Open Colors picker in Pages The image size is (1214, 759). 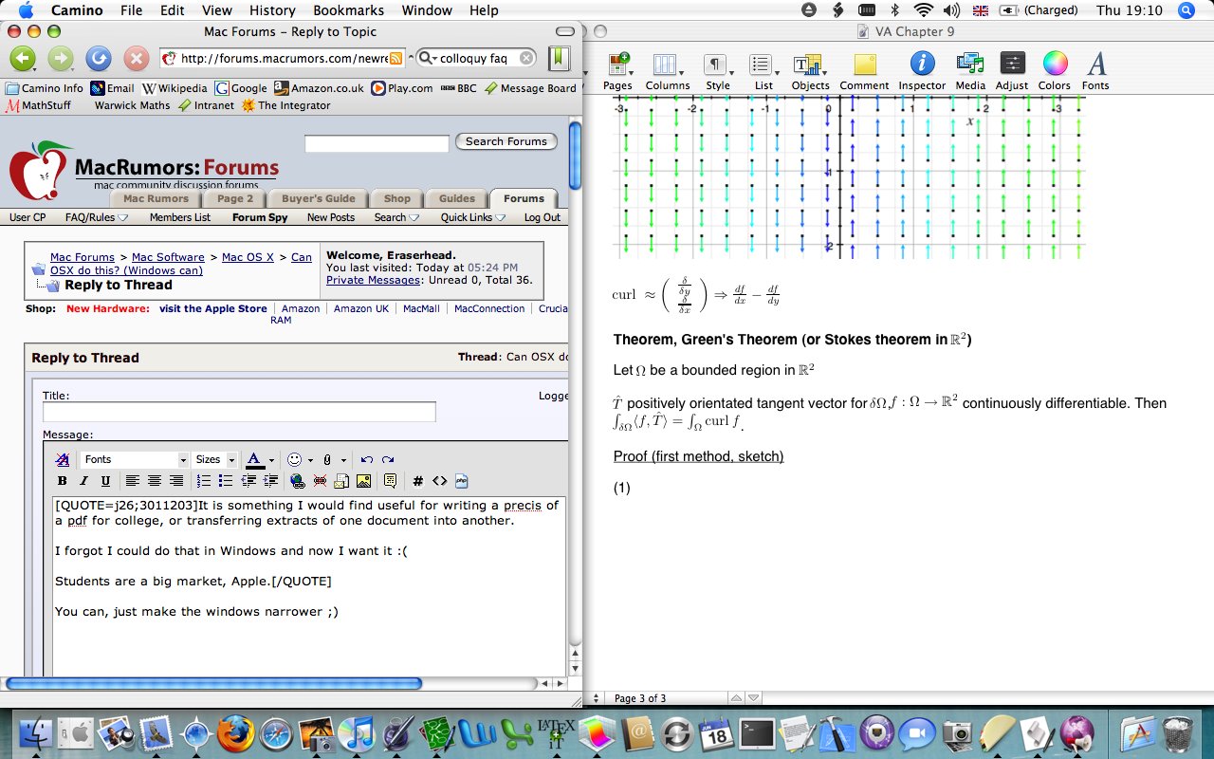[1055, 71]
